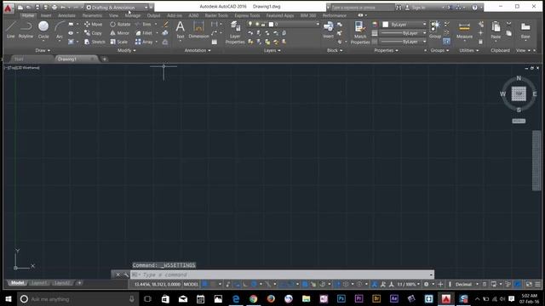Expand the Block panel

[335, 50]
